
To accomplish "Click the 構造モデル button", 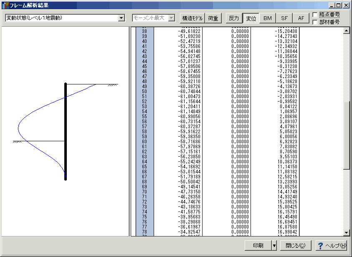I will (x=192, y=18).
